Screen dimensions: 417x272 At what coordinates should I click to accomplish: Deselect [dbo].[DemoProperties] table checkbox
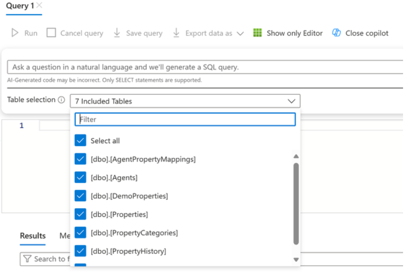(x=80, y=196)
